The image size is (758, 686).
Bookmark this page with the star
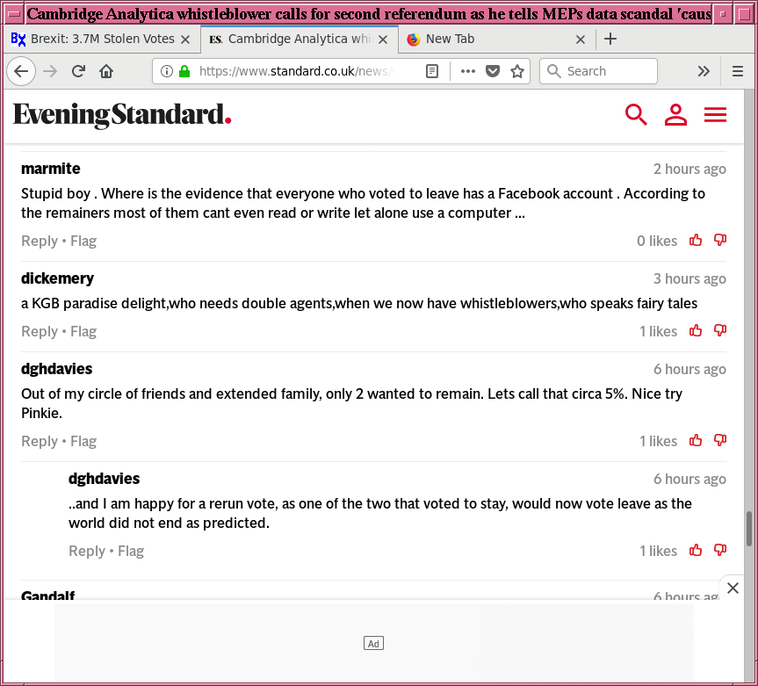pyautogui.click(x=517, y=71)
